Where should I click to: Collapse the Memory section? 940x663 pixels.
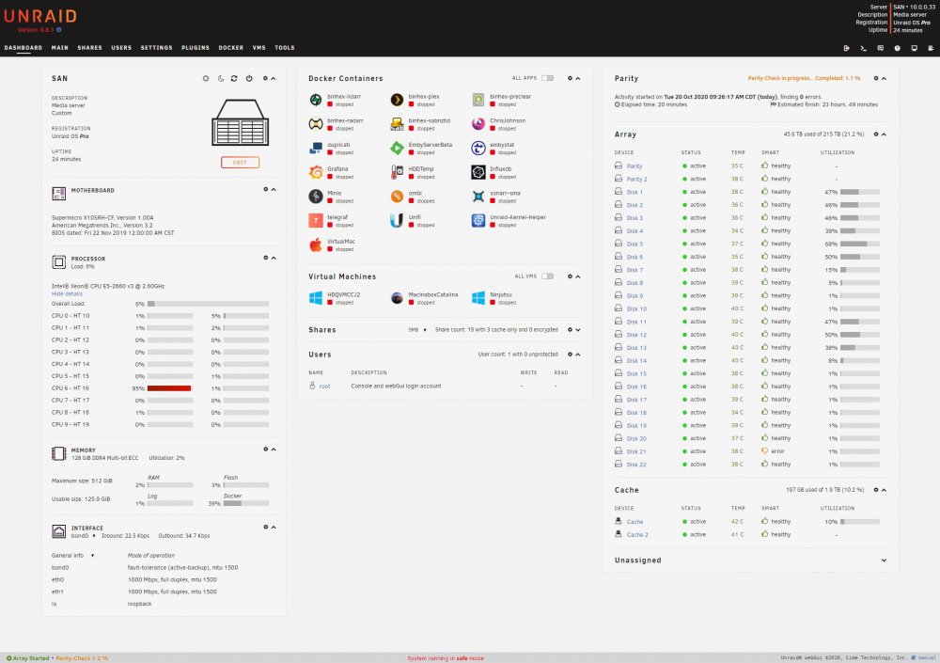274,449
